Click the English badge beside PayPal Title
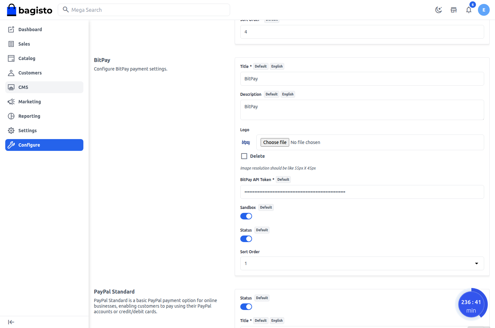Viewport: 495px width, 328px height. tap(277, 320)
